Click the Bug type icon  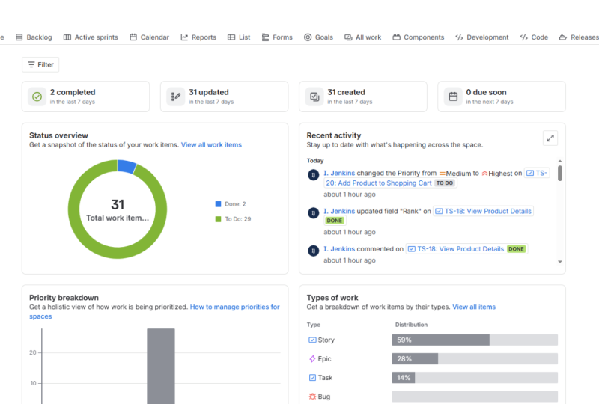coord(312,397)
